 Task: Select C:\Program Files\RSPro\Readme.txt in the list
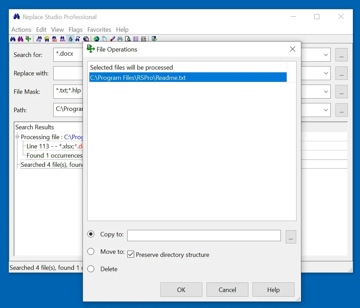[188, 77]
